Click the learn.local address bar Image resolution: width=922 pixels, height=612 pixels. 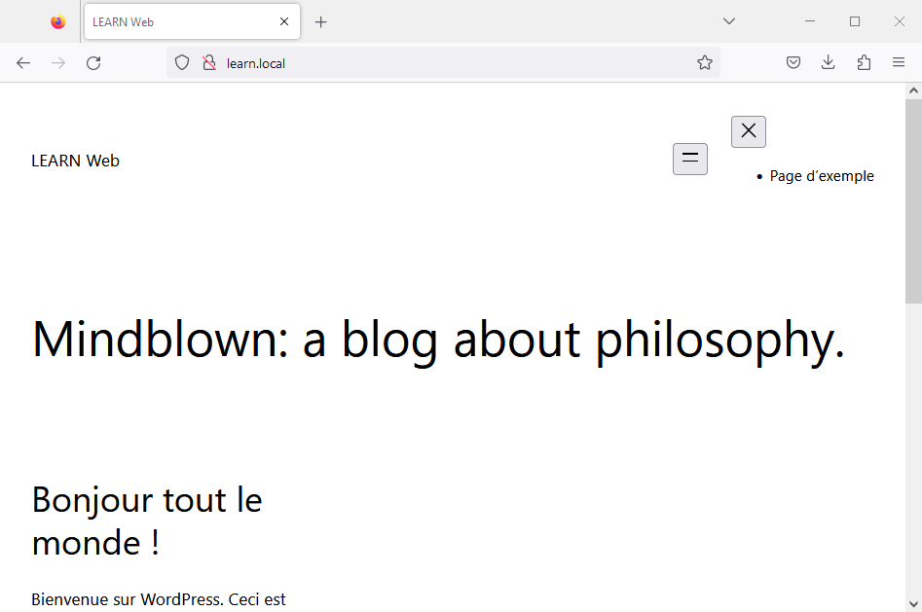coord(438,63)
